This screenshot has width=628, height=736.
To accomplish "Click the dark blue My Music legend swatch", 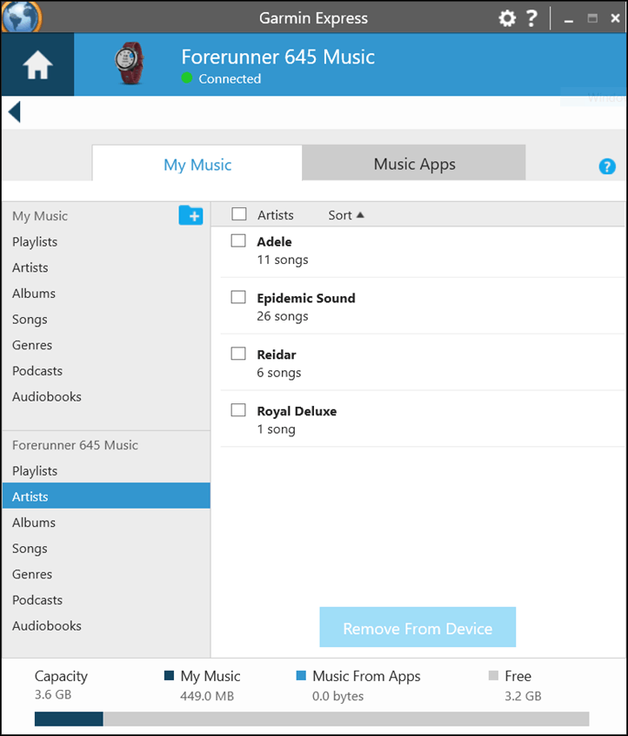I will (x=170, y=675).
